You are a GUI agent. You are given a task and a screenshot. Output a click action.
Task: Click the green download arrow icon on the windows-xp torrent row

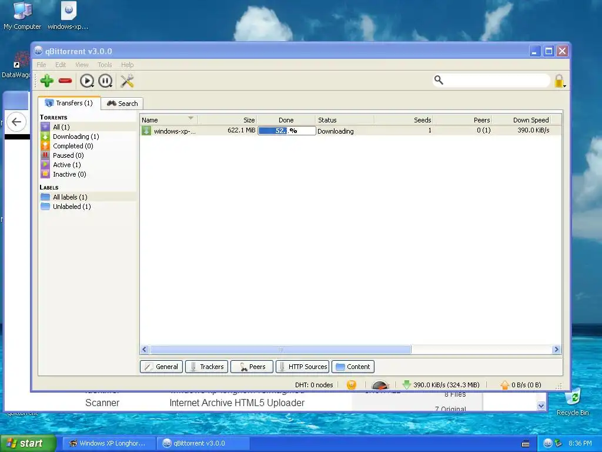[x=146, y=131]
